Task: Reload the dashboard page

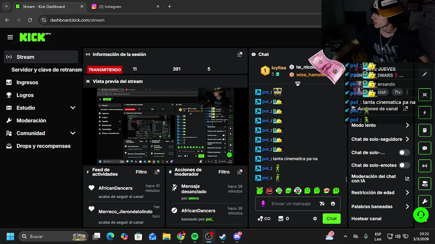Action: tap(30, 20)
